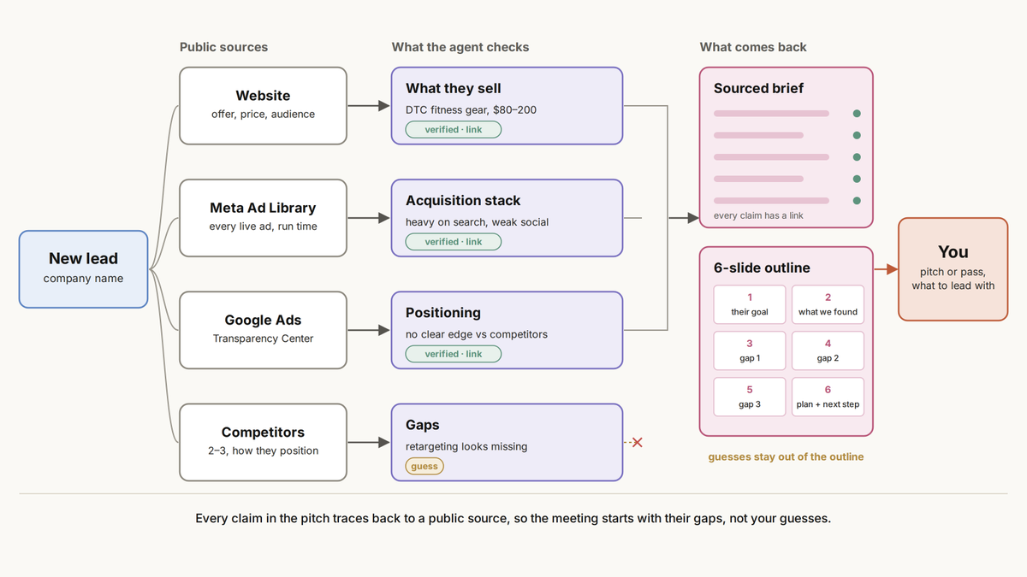Click the guess badge in Gaps

point(424,466)
